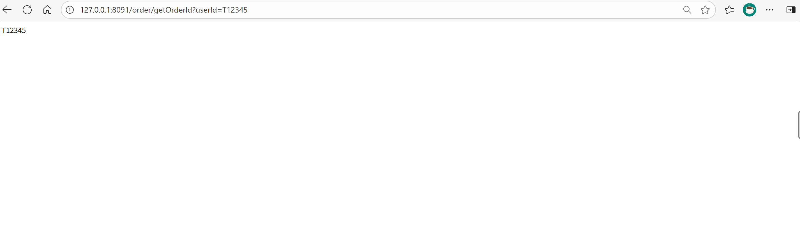Open the favorites list star-with-lines icon
800x226 pixels.
(729, 10)
